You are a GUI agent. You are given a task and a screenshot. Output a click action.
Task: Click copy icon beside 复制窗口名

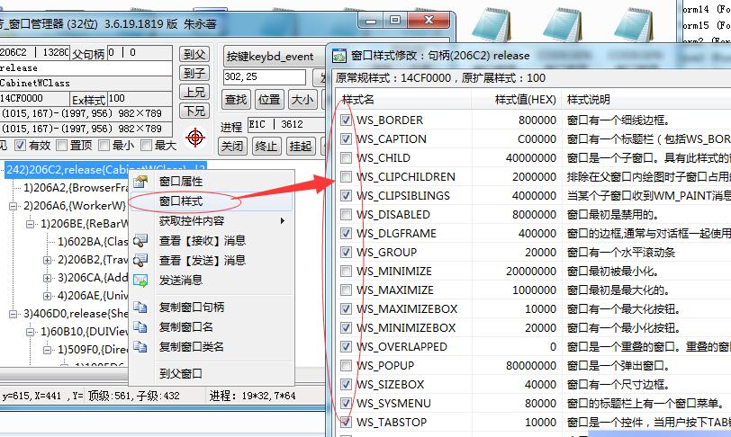click(x=140, y=327)
